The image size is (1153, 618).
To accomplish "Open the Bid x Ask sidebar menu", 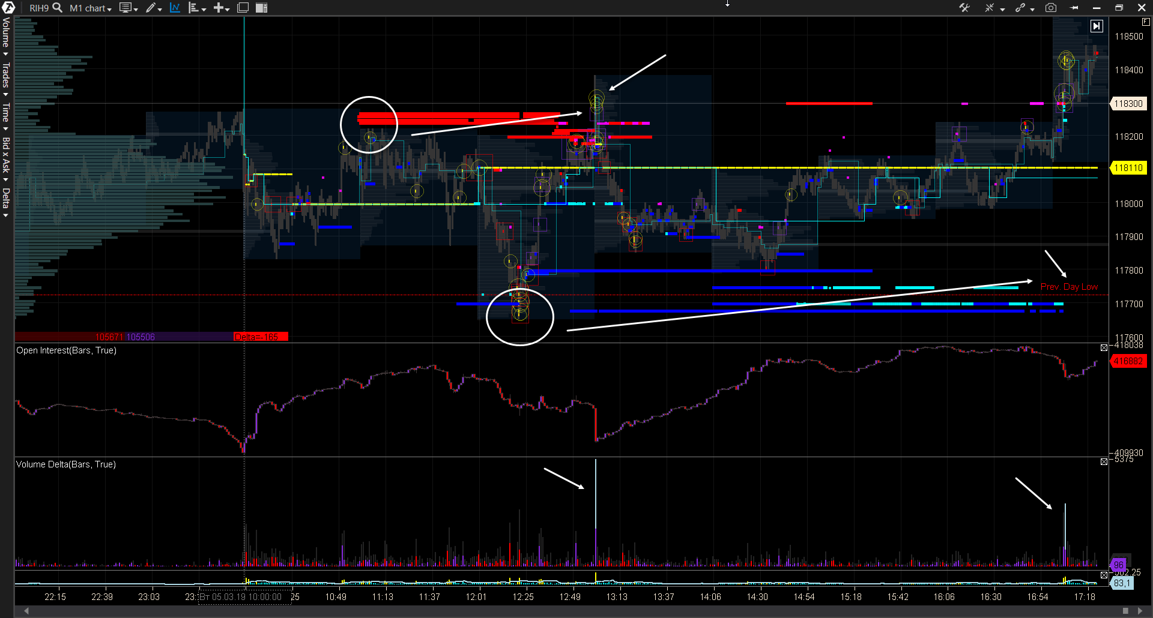I will coord(6,159).
